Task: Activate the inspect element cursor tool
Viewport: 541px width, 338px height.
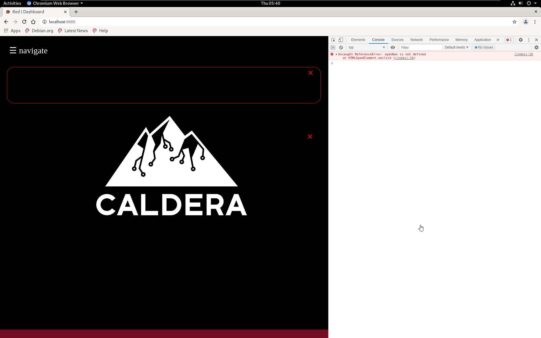Action: tap(333, 40)
